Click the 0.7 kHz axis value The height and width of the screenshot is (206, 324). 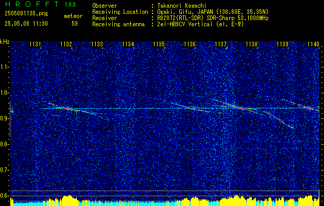coord(4,170)
